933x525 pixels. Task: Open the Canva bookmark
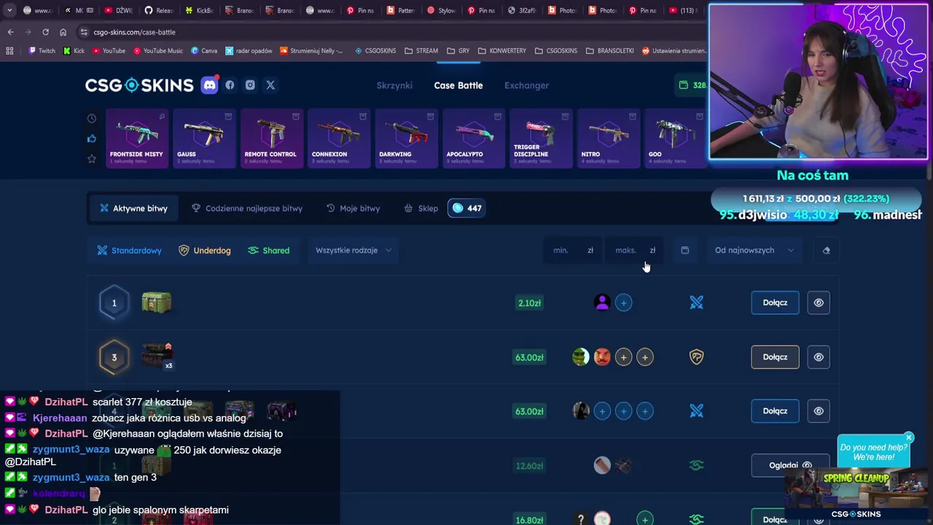click(x=204, y=51)
